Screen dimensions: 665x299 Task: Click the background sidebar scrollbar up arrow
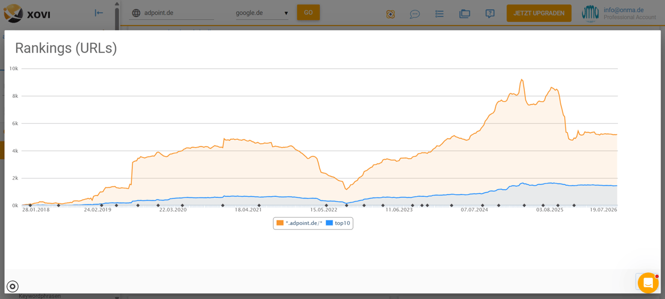click(117, 3)
